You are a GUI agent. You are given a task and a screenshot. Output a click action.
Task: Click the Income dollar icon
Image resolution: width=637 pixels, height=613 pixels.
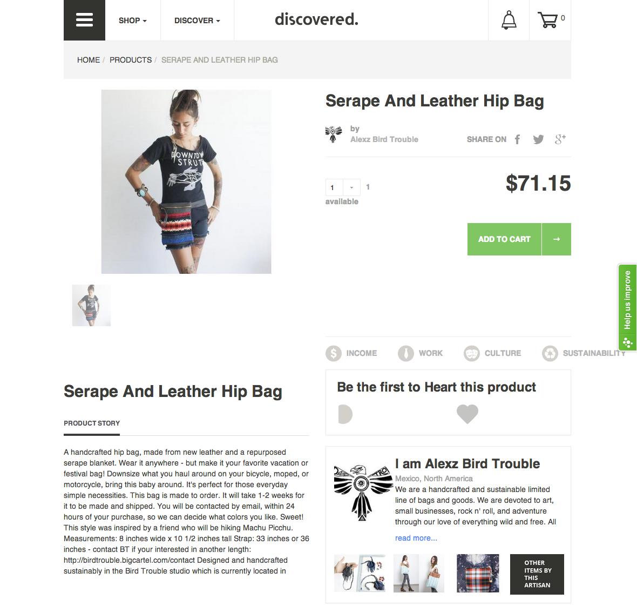click(334, 353)
